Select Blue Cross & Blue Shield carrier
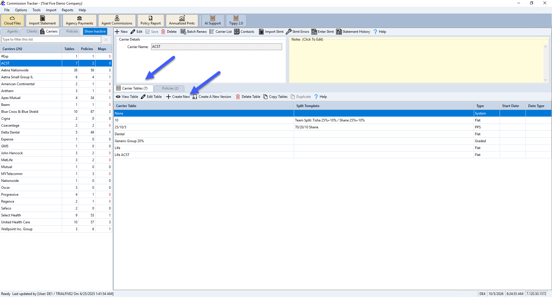Viewport: 552px width, 297px height. [56, 112]
